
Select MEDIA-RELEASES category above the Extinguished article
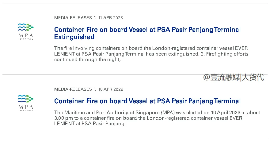[73, 18]
